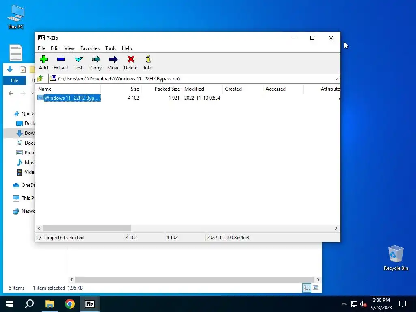The width and height of the screenshot is (416, 312).
Task: Click Explorer's horizontal scrollbar thumb
Action: (195, 279)
